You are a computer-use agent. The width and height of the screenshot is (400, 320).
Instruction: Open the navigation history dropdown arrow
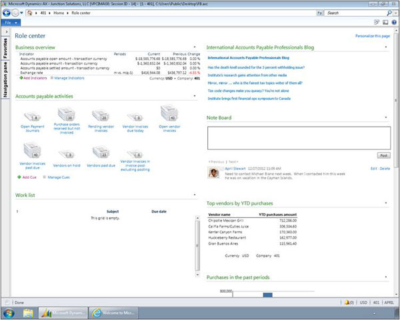tap(21, 13)
